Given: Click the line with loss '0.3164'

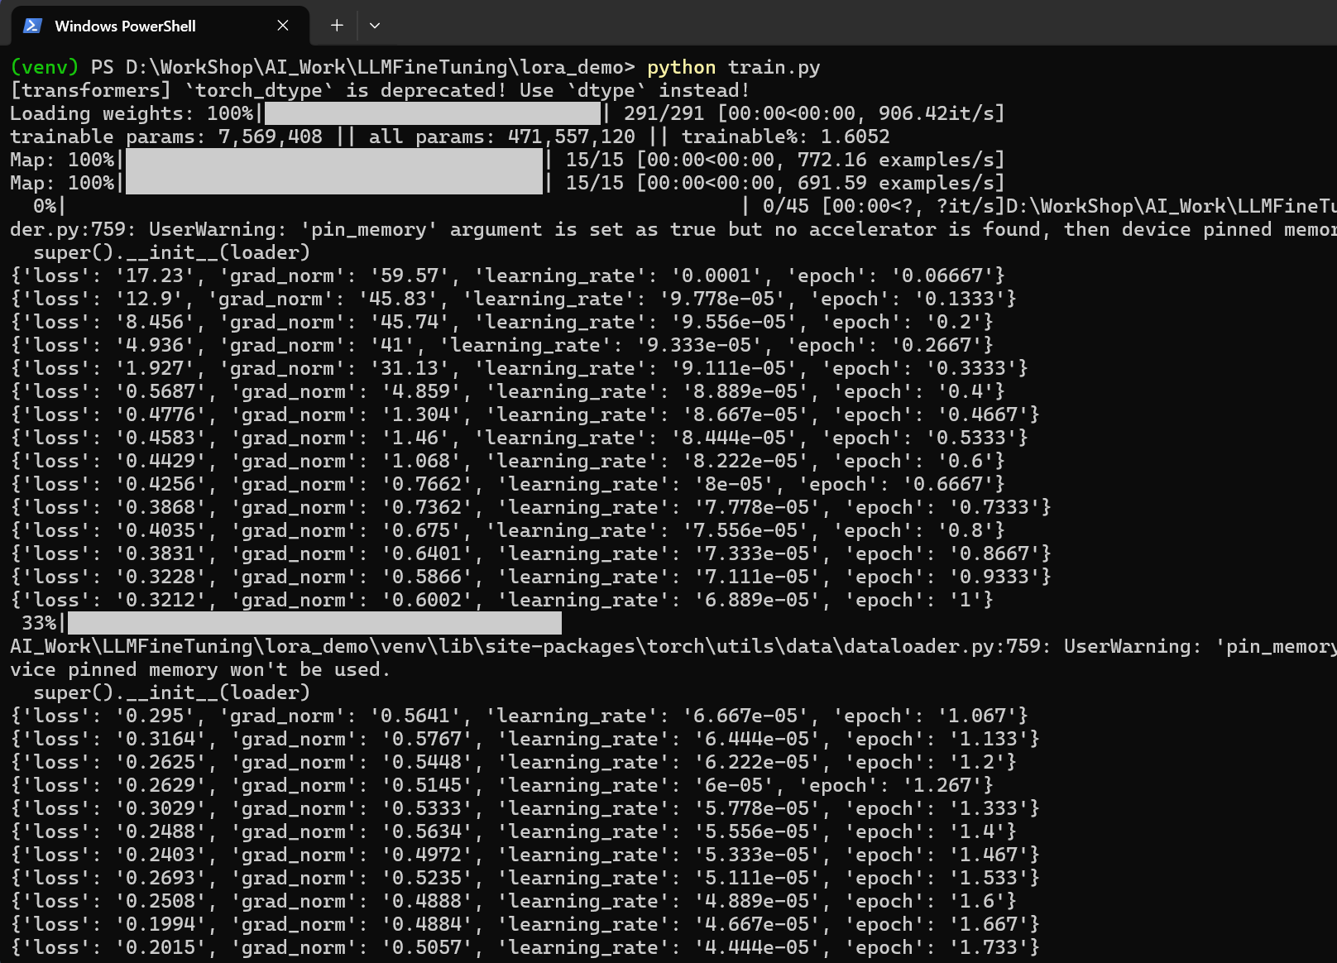Looking at the screenshot, I should [x=525, y=739].
